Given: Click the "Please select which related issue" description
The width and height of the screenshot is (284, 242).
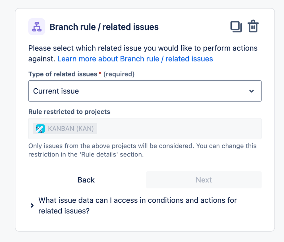Looking at the screenshot, I should click(143, 53).
